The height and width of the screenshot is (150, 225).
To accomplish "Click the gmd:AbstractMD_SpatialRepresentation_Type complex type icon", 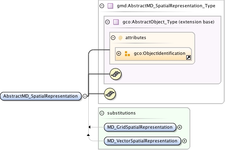I will (110, 6).
